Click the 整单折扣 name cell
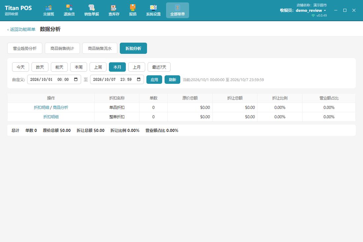 117,117
